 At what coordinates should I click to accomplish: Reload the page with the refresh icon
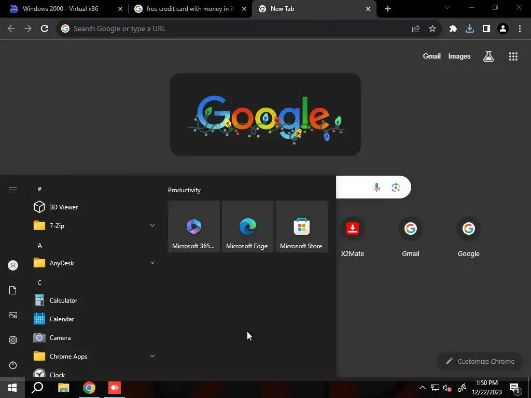pyautogui.click(x=45, y=29)
